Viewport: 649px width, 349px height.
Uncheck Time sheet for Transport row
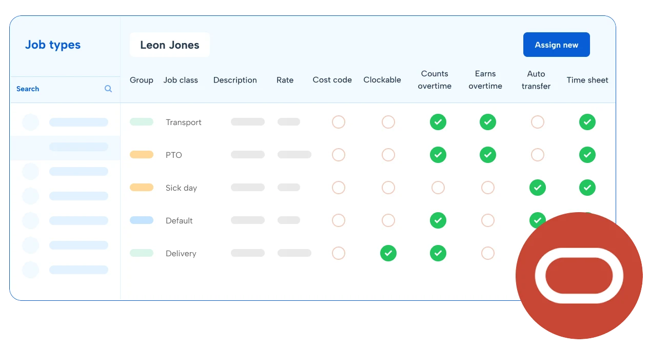point(587,122)
